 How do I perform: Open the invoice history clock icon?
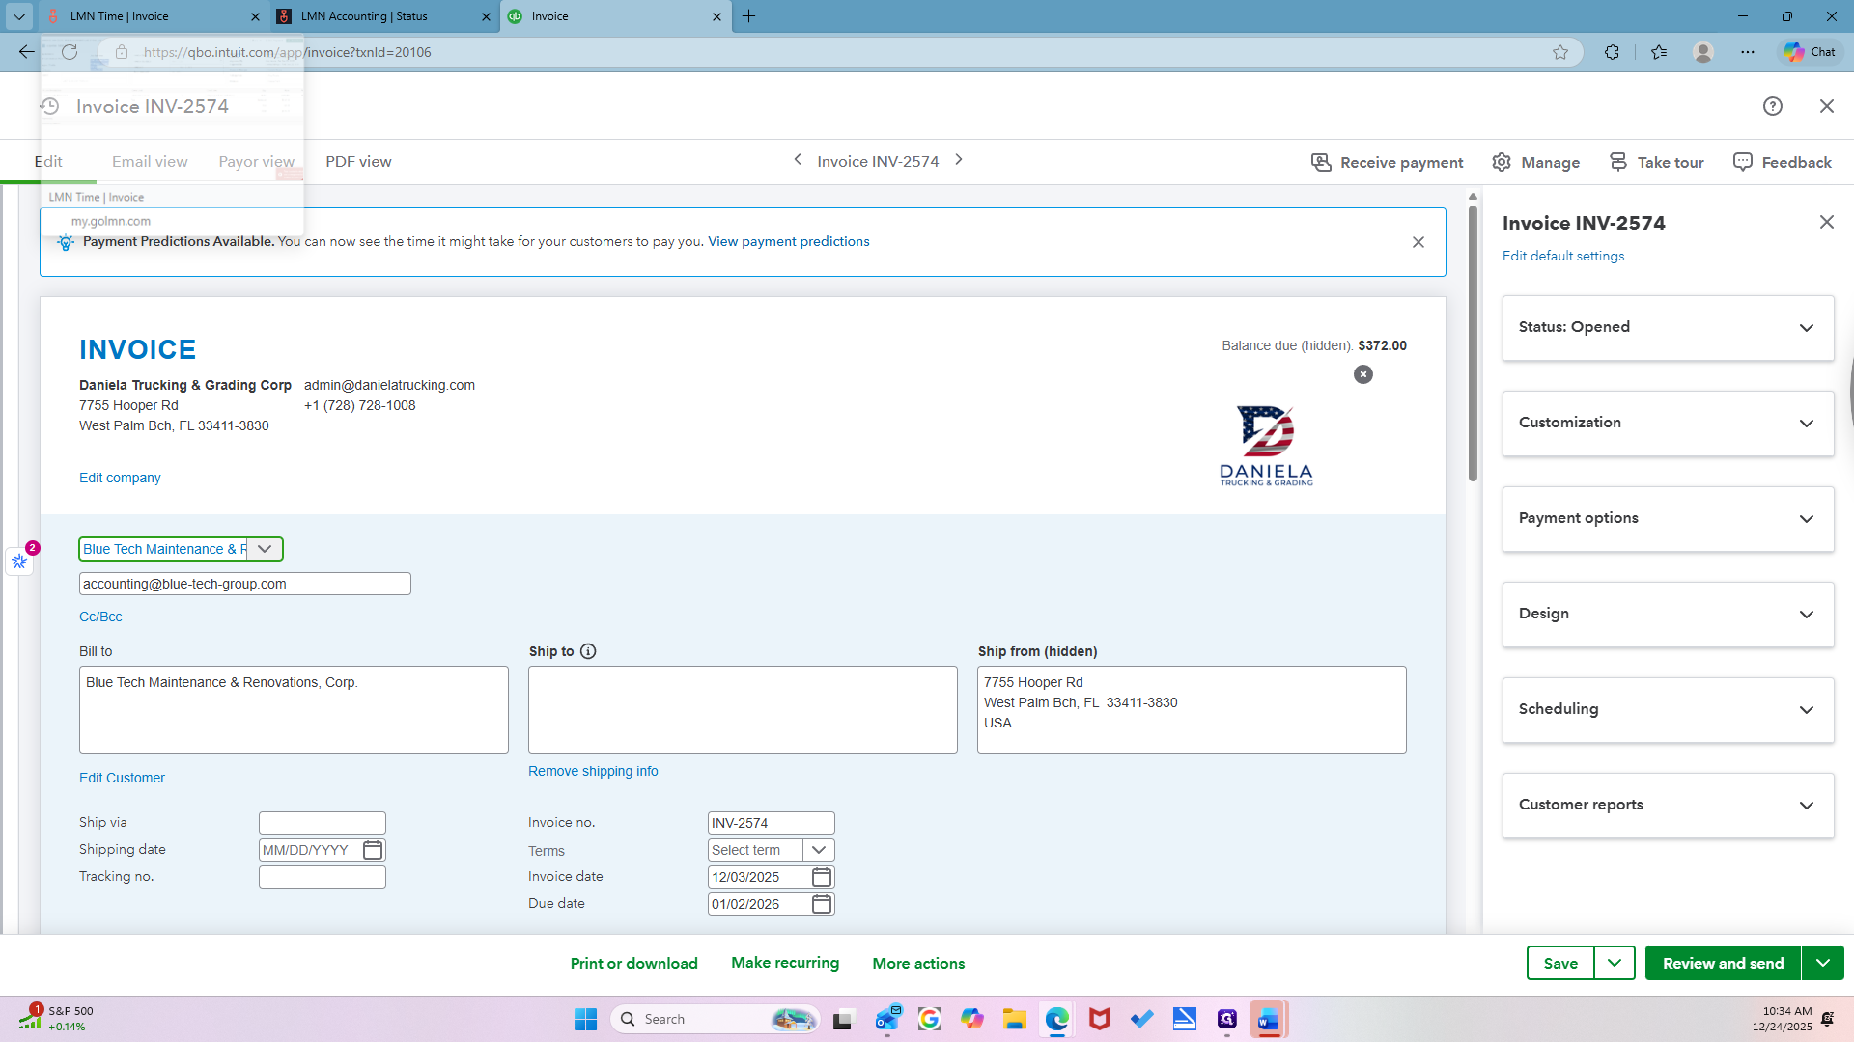pos(50,106)
